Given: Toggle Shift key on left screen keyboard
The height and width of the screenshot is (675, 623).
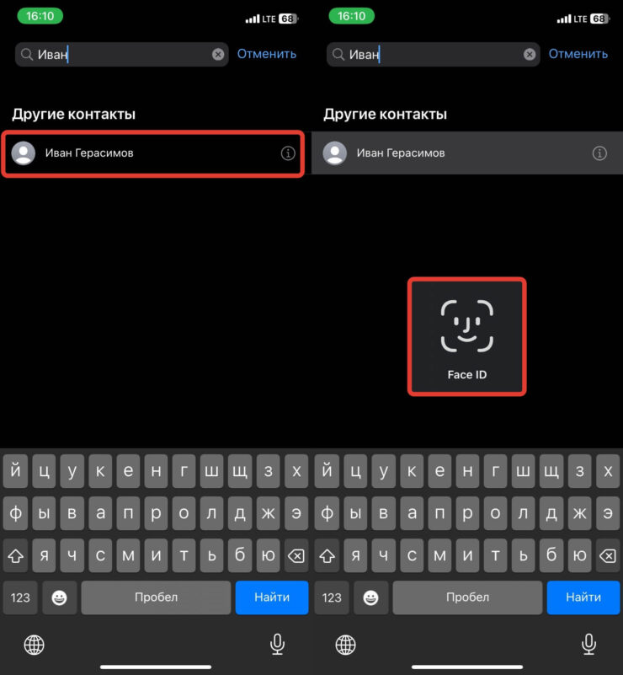Looking at the screenshot, I should (16, 555).
